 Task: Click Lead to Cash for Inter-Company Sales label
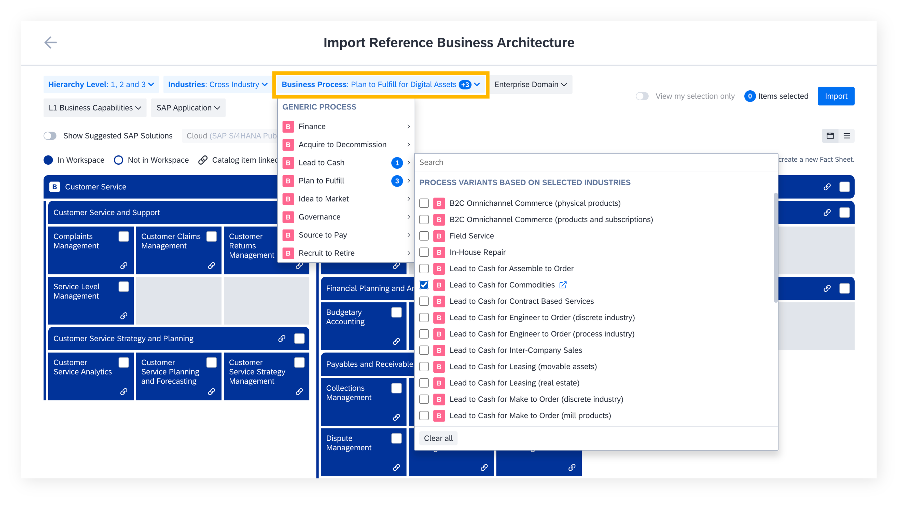coord(516,350)
